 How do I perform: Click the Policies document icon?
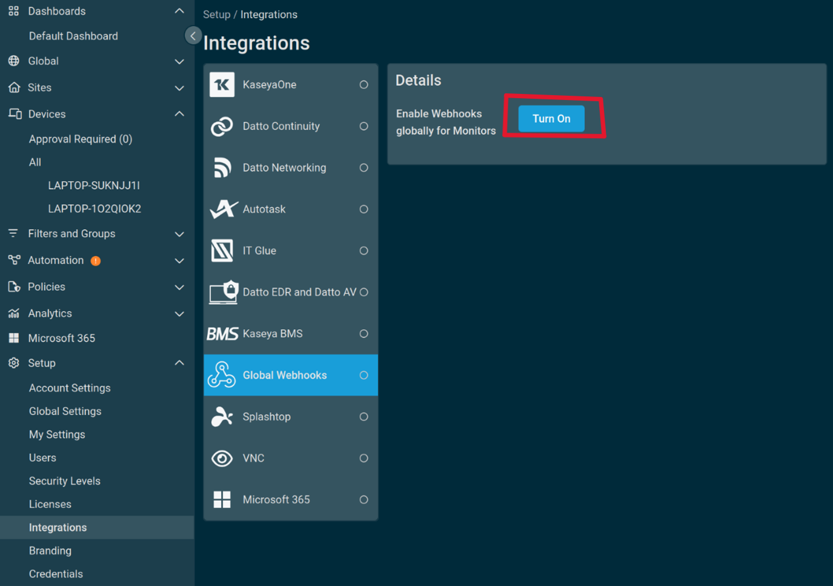point(14,287)
